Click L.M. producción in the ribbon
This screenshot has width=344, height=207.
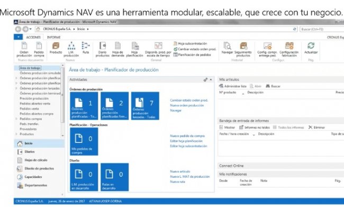pos(71,49)
